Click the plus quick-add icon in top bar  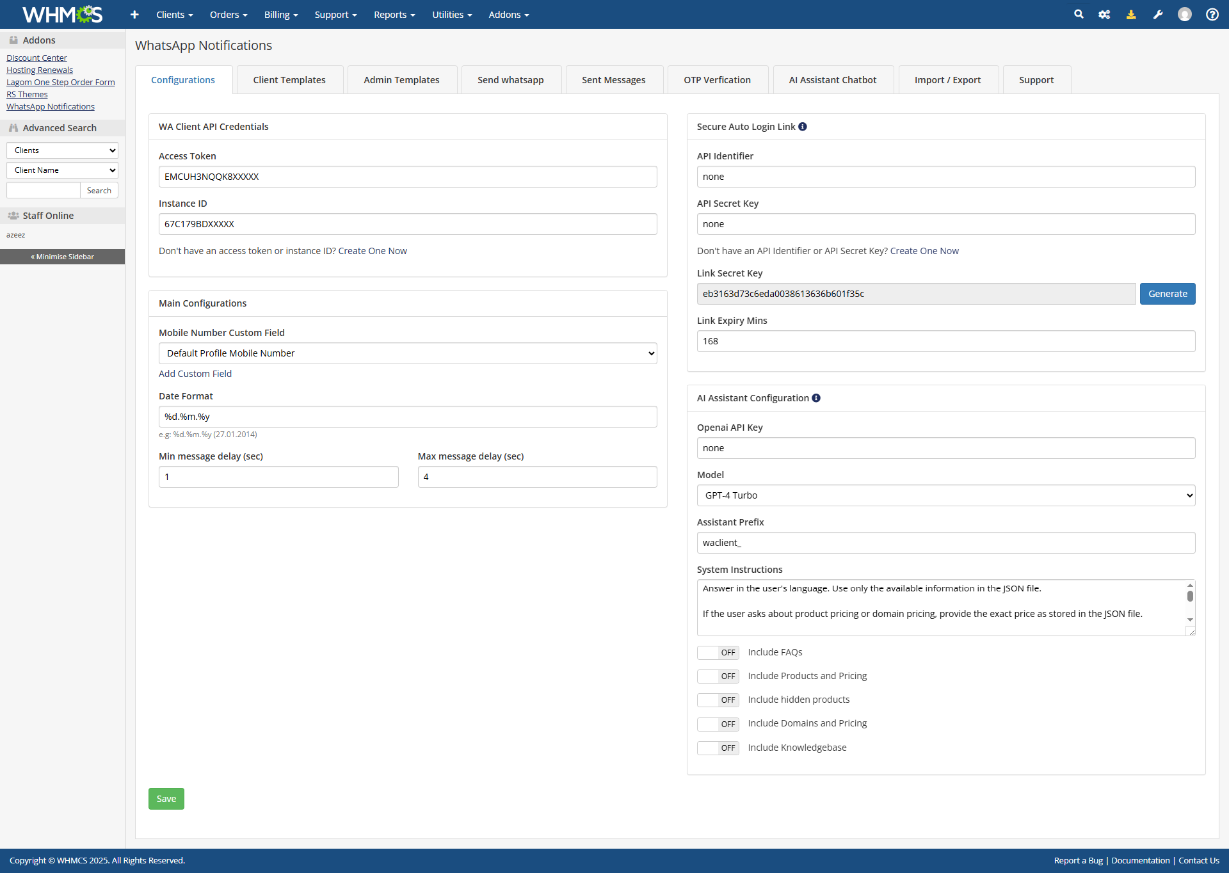click(134, 14)
